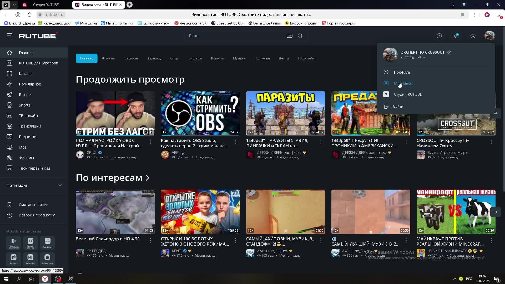The height and width of the screenshot is (284, 505).
Task: Click the RUTUBE logo
Action: pos(38,35)
